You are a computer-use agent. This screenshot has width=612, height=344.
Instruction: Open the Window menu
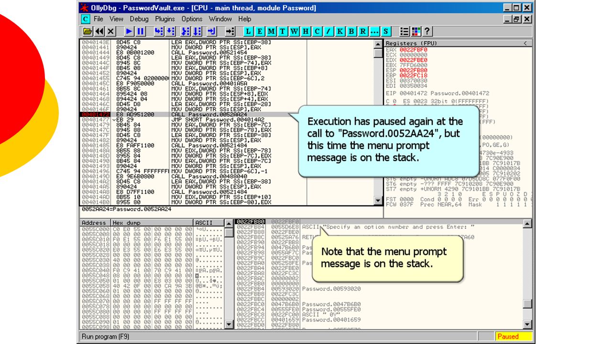[220, 19]
